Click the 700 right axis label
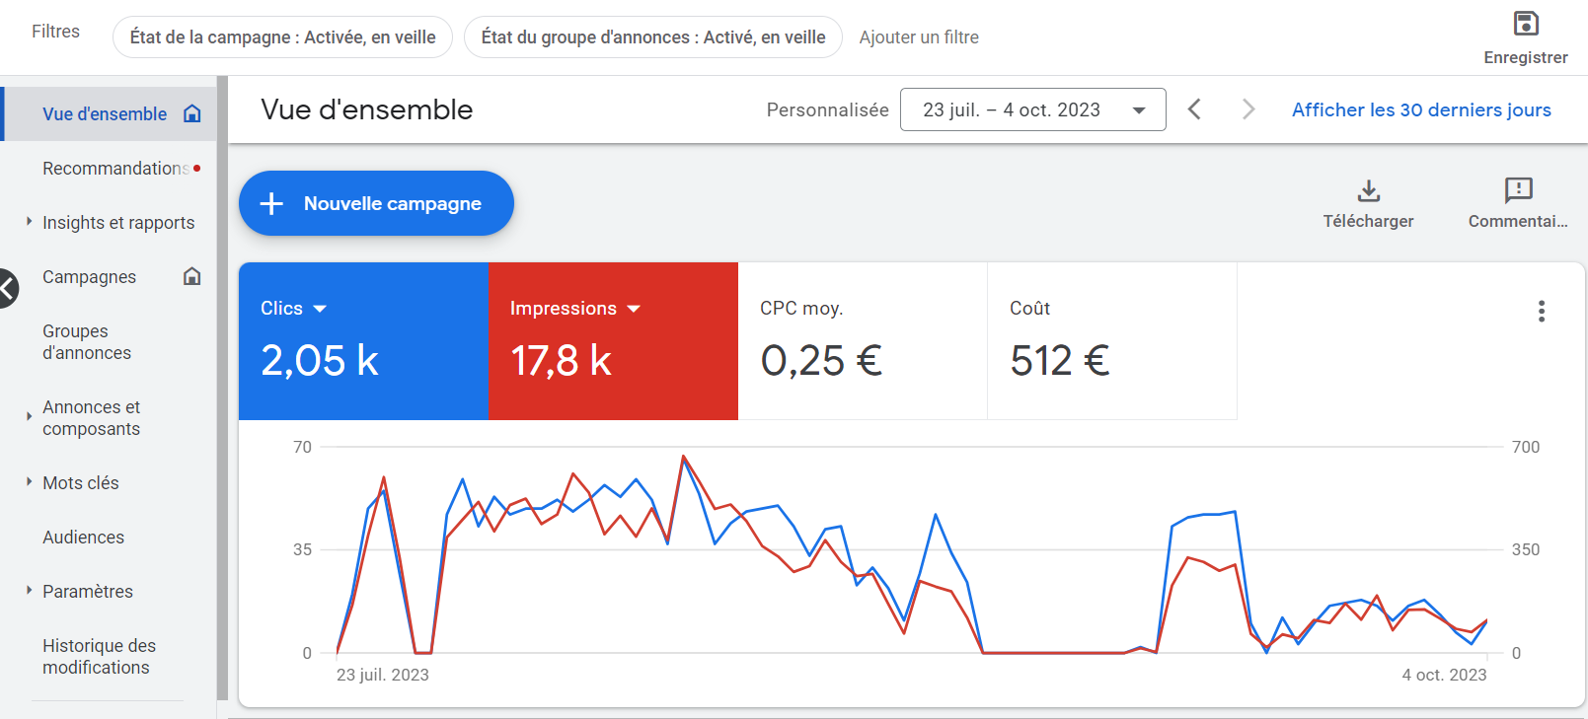 point(1526,447)
